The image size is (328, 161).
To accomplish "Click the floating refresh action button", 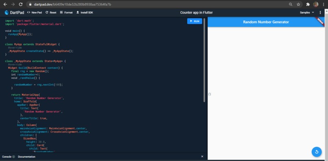I will point(317,152).
